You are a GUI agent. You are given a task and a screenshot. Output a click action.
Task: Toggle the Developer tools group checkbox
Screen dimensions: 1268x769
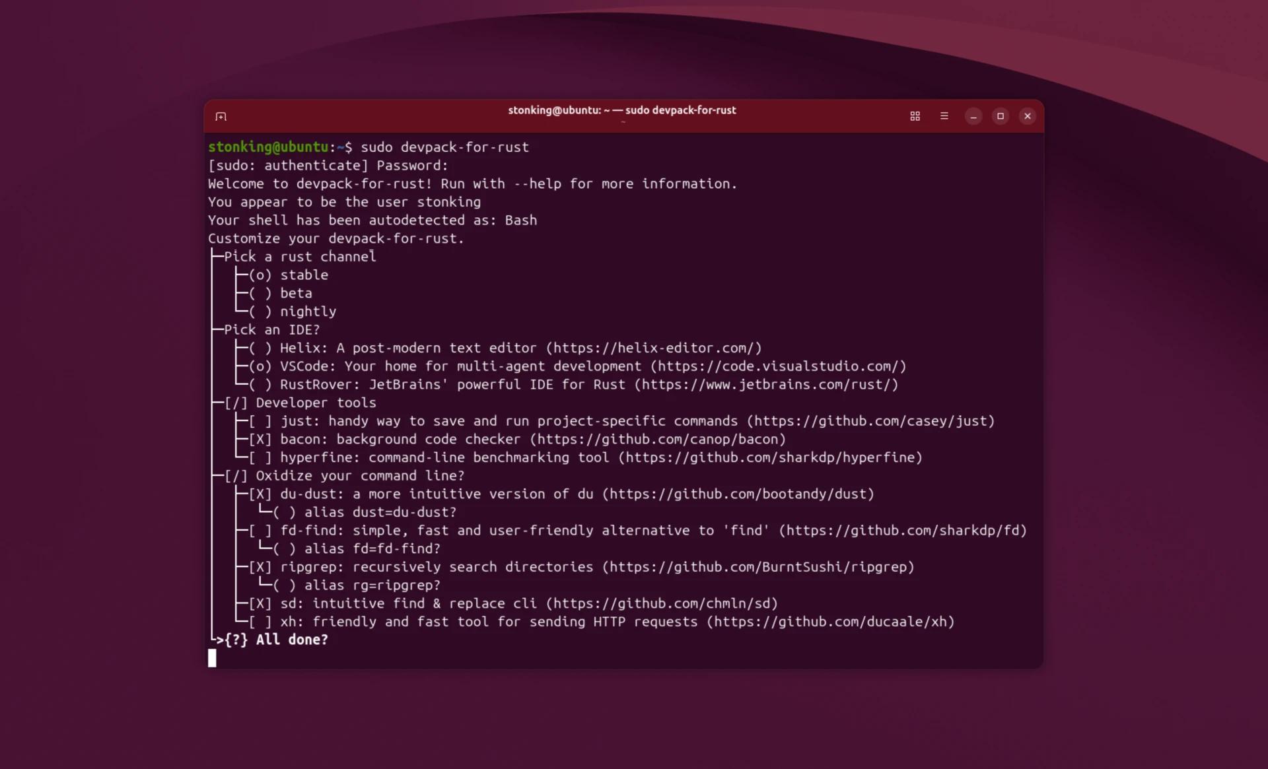236,403
